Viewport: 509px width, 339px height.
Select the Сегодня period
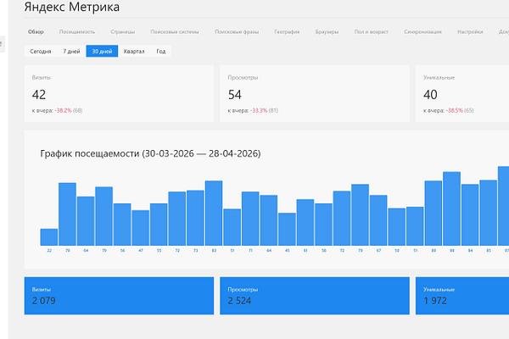point(41,51)
